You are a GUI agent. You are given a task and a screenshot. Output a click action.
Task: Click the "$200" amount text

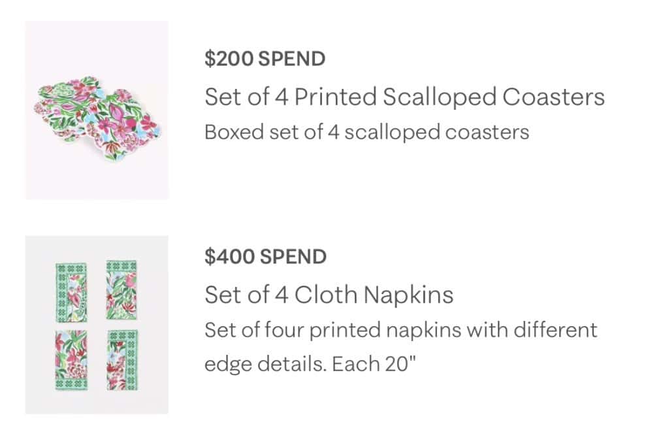pyautogui.click(x=229, y=59)
